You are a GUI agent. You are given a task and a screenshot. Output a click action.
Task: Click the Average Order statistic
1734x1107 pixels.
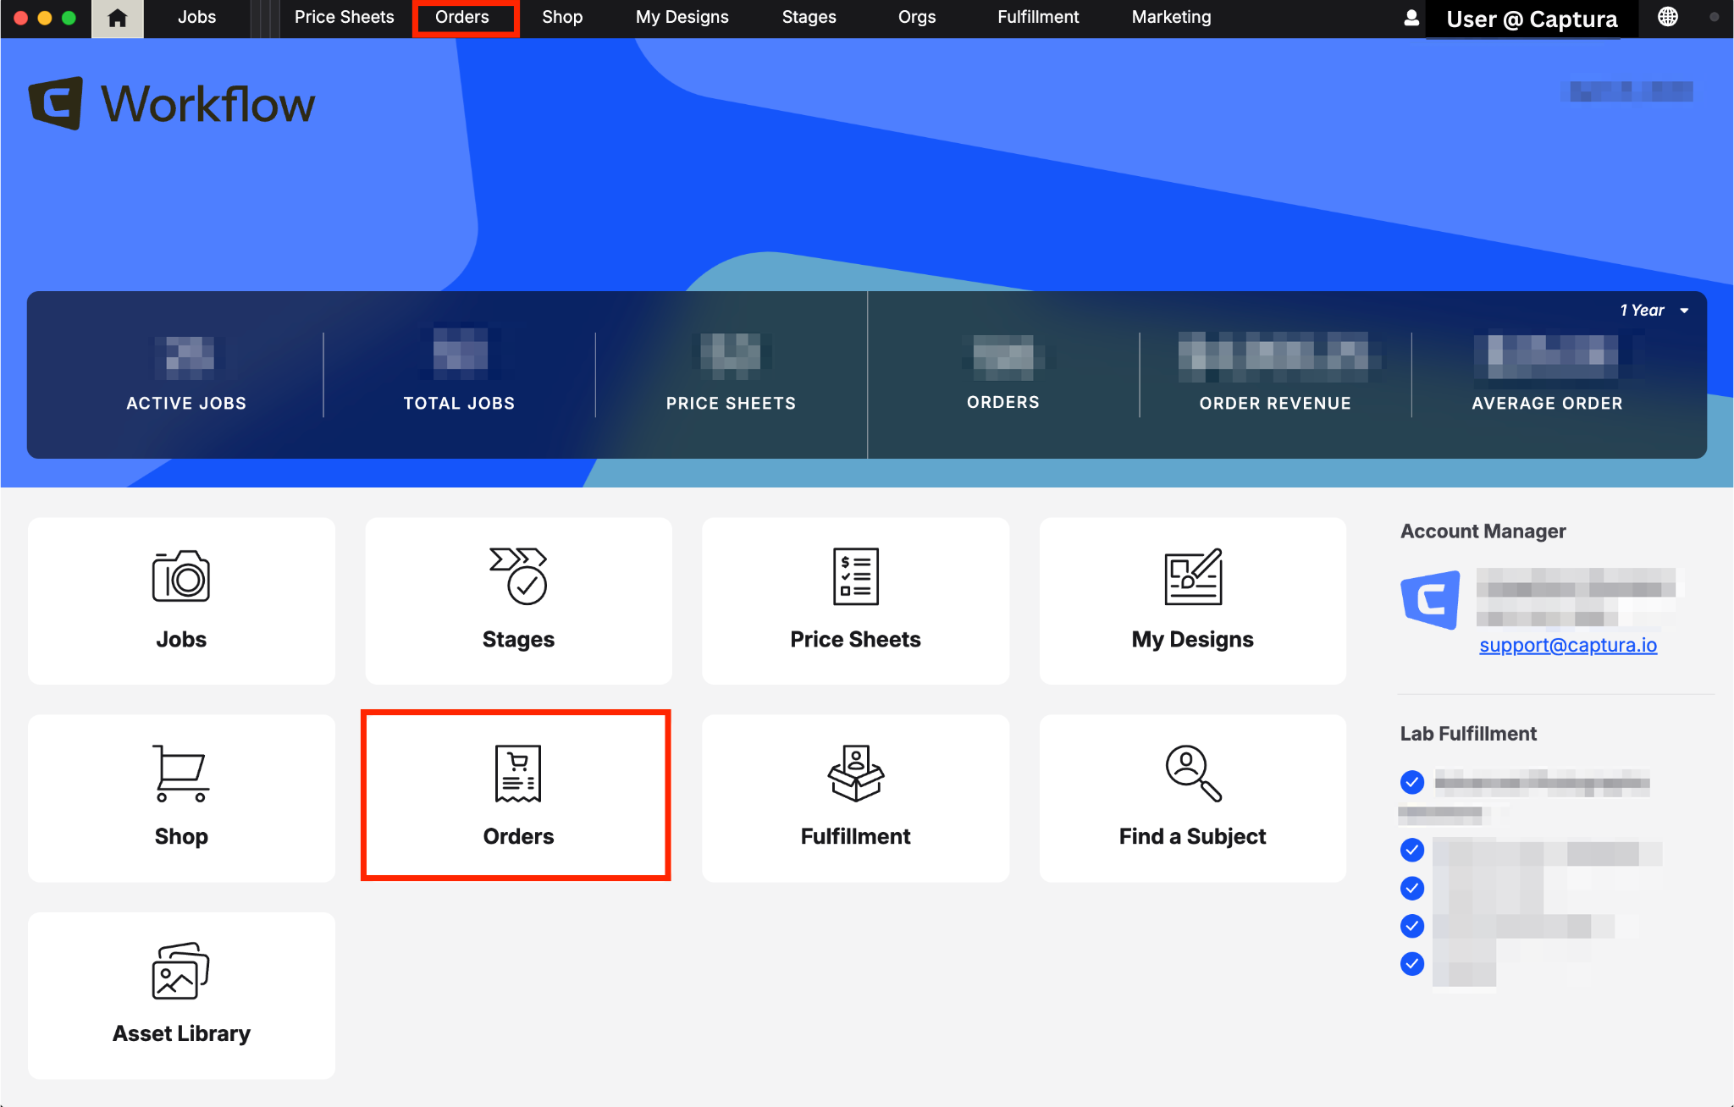(1547, 373)
